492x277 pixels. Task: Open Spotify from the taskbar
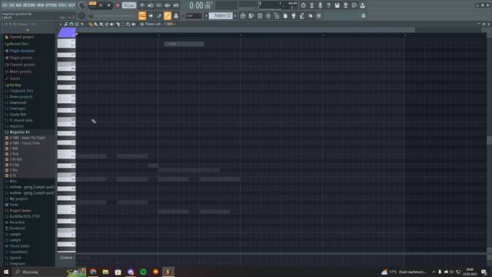pos(143,272)
